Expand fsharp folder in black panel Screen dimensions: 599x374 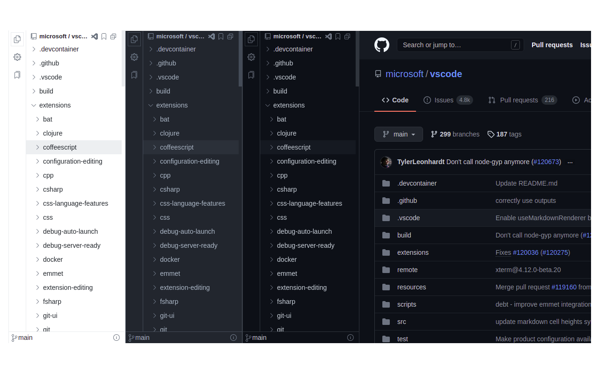271,302
